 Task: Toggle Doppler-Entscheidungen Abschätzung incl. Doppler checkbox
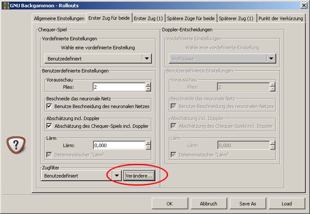pyautogui.click(x=173, y=126)
